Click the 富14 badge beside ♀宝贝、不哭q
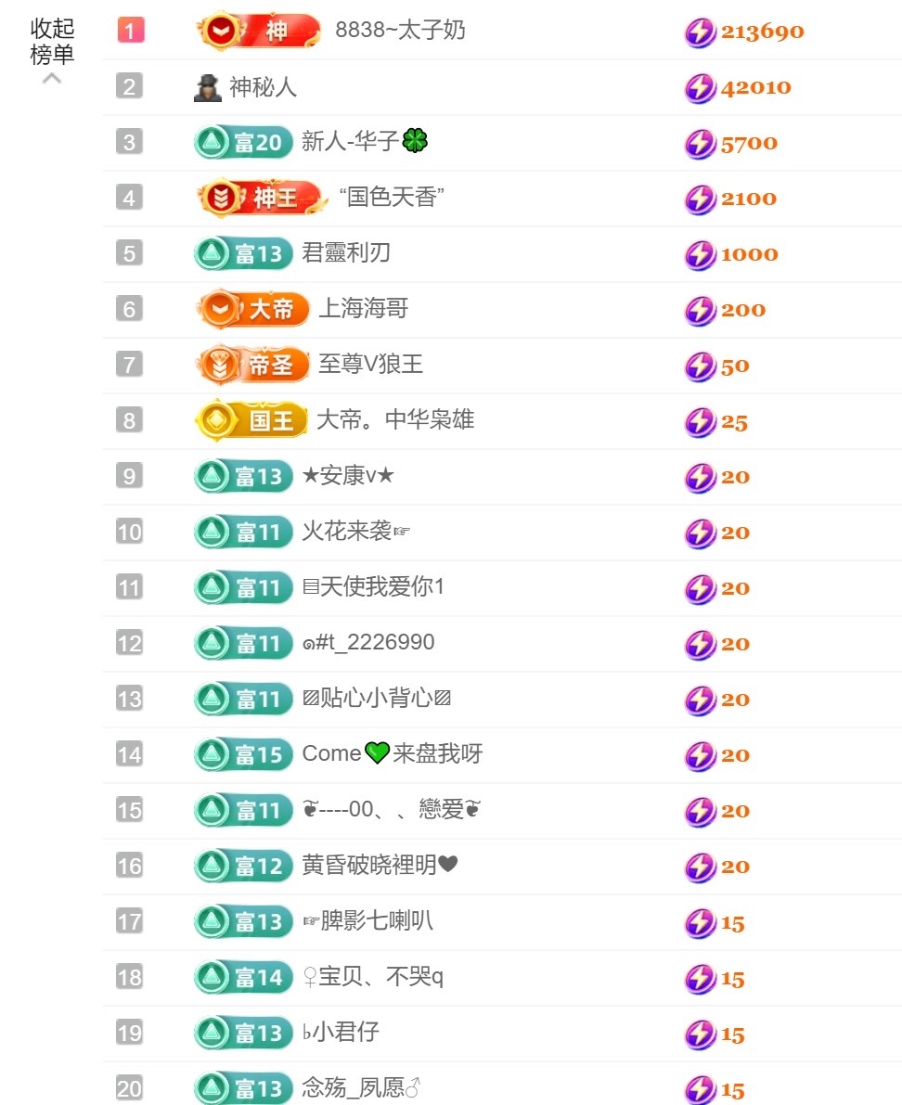Screen dimensions: 902x1105 (x=244, y=977)
